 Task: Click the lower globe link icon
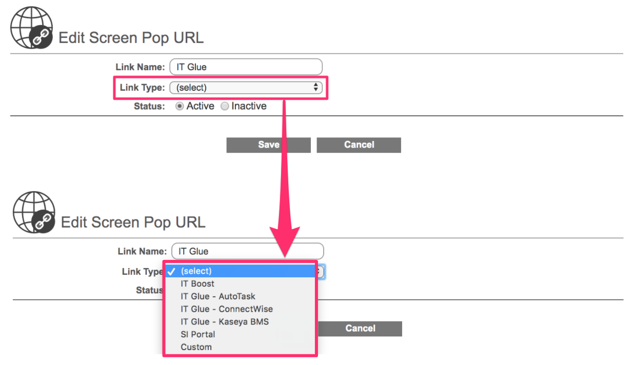pos(34,213)
